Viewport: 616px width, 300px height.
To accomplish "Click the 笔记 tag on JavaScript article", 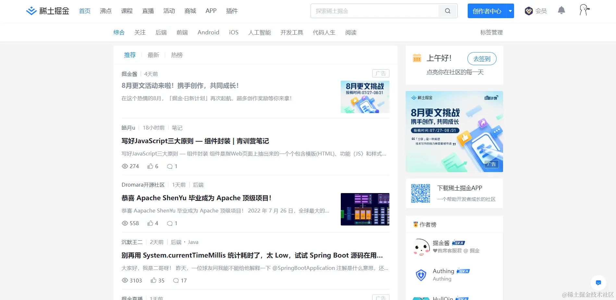I will coord(177,128).
